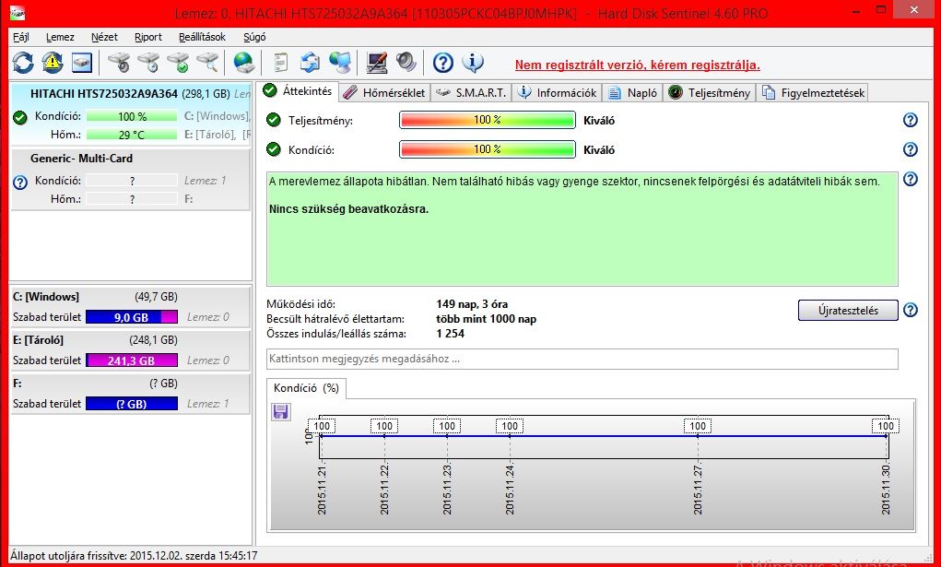Screen dimensions: 941x567
Task: Click the 149 nap, 3 óra value
Action: click(x=472, y=304)
